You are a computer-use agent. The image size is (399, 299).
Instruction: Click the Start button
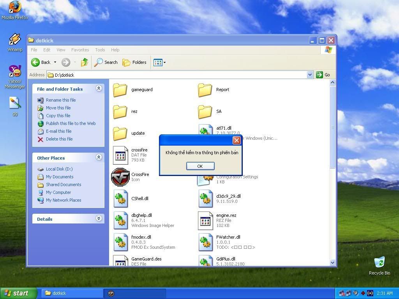[18, 293]
